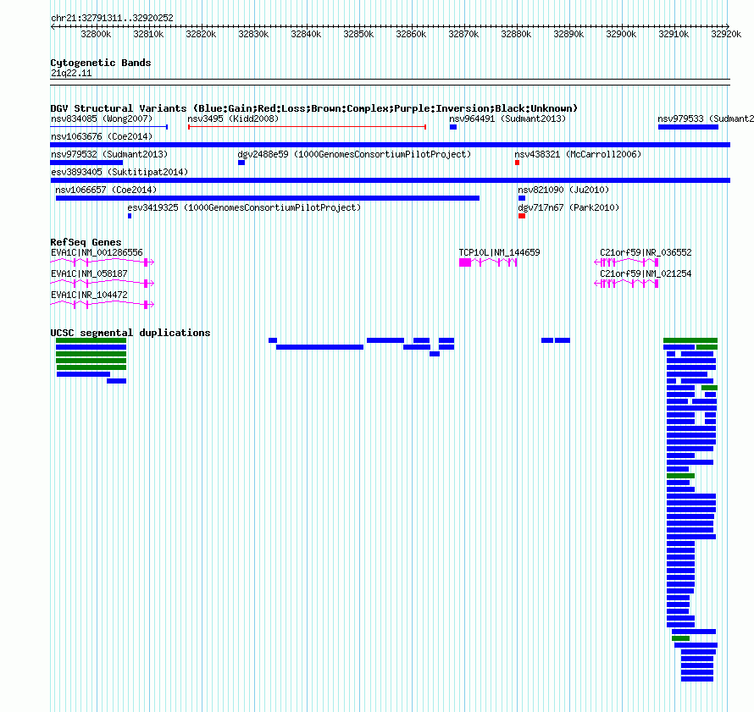Screen dimensions: 754x712
Task: Select dgv2488e59 1000Genomes variant label
Action: click(x=354, y=154)
